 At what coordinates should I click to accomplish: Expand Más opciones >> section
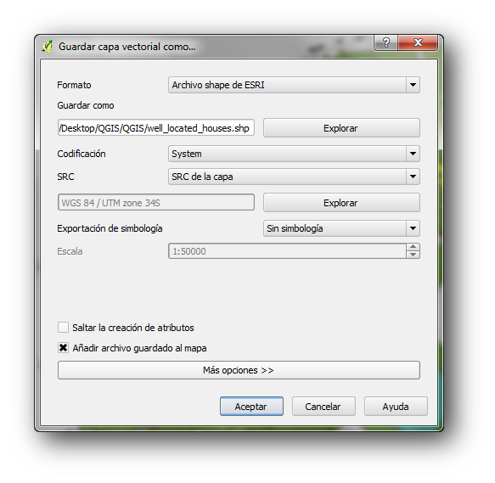pos(239,370)
